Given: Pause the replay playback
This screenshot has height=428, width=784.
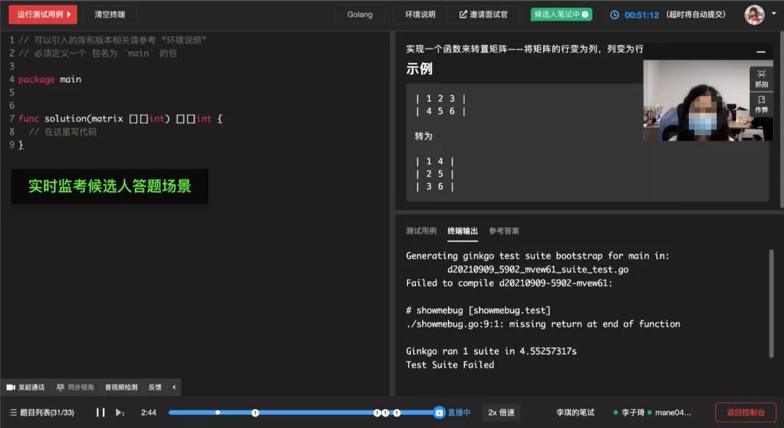Looking at the screenshot, I should 100,412.
